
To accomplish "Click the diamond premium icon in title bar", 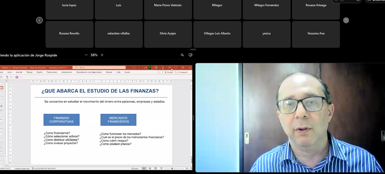I will point(156,68).
